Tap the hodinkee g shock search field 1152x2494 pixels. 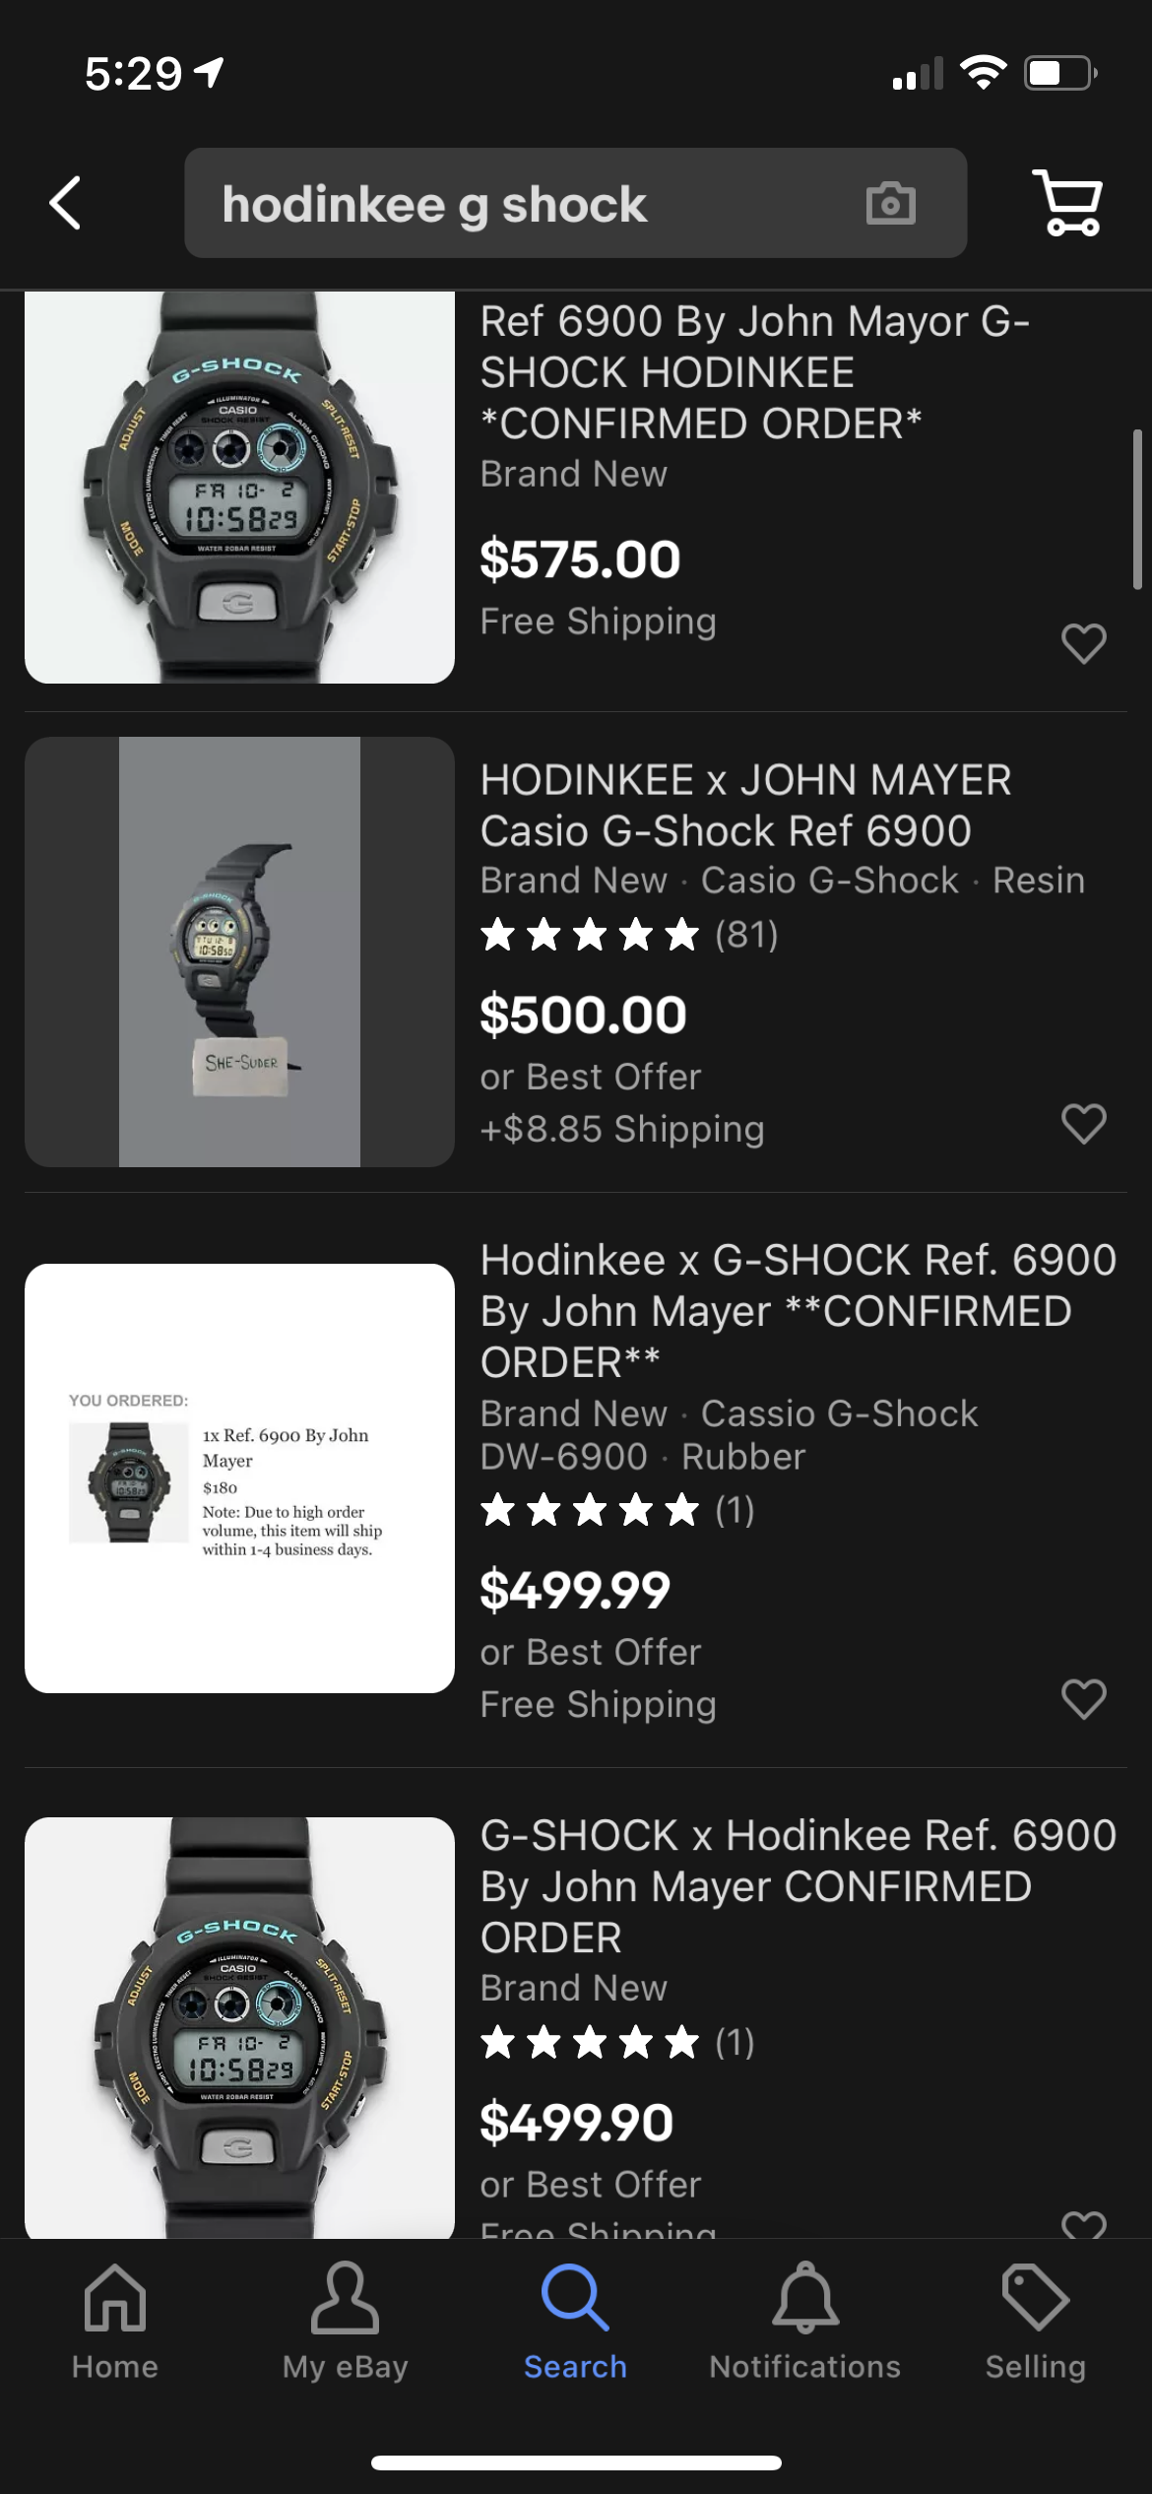coord(532,204)
